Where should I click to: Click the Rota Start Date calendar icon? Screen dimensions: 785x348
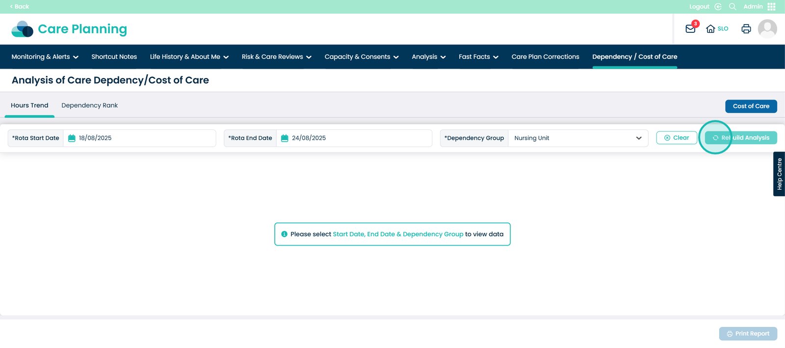tap(72, 138)
